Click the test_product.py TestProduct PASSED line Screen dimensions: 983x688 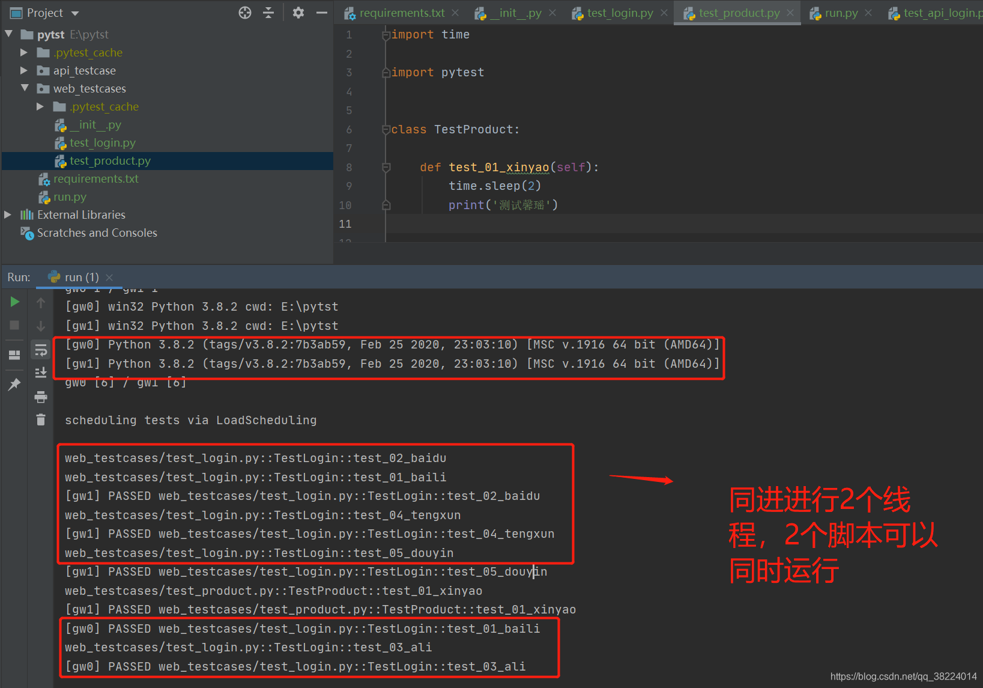click(321, 610)
